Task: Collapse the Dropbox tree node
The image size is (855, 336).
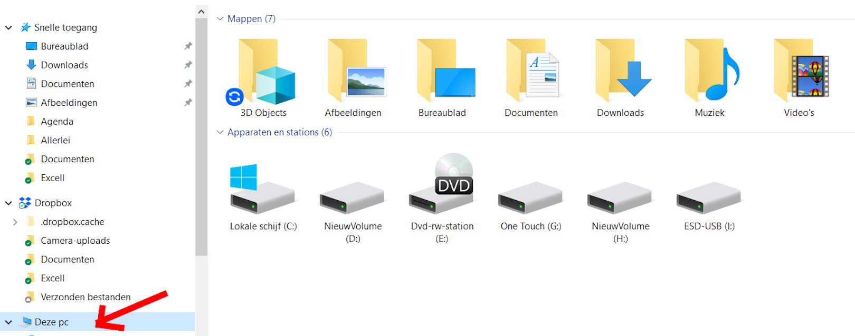Action: click(x=8, y=203)
